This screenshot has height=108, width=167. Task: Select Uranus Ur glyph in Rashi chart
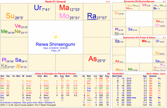(x=38, y=8)
